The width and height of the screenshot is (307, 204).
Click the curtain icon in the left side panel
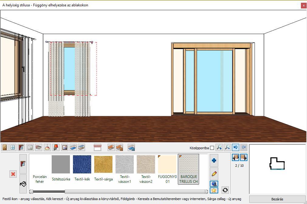coord(23,164)
